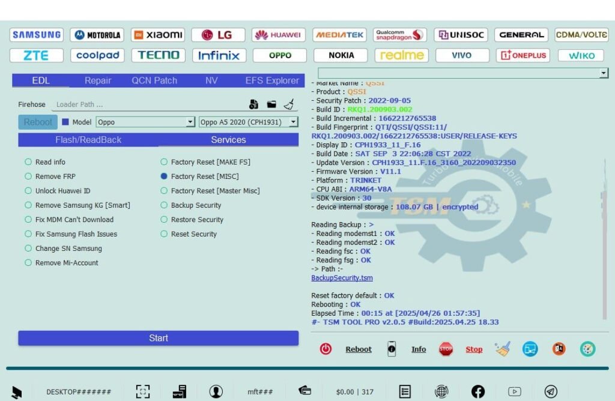Select the Coolpad brand logo

97,55
